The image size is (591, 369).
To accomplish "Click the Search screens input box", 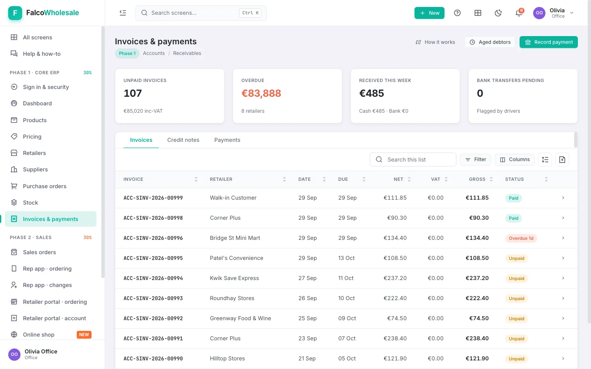I will (201, 13).
